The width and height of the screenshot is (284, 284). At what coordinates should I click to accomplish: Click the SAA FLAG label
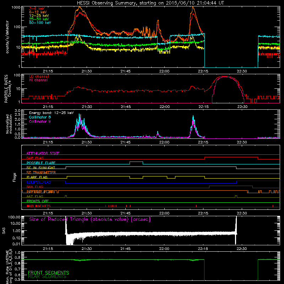[x=35, y=187]
